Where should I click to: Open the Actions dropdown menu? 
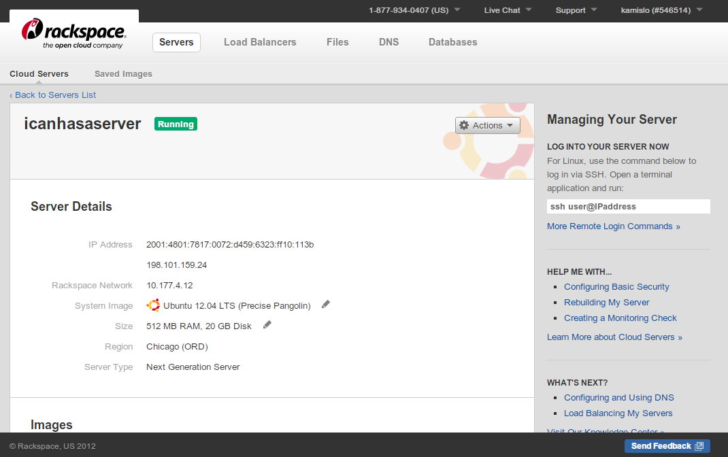click(x=488, y=125)
